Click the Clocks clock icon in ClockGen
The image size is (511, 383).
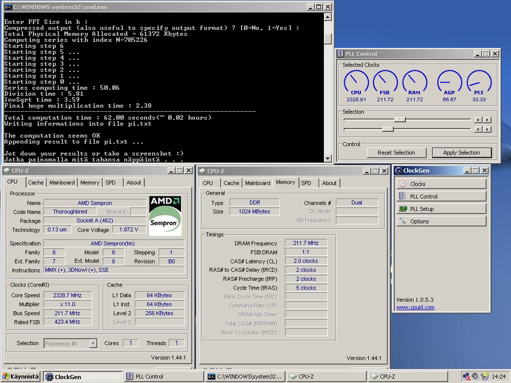coord(403,184)
